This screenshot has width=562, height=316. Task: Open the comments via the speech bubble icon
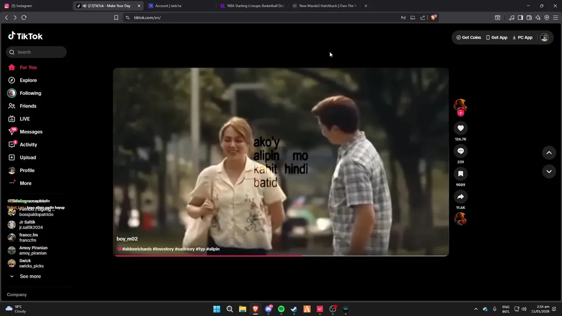point(461,151)
